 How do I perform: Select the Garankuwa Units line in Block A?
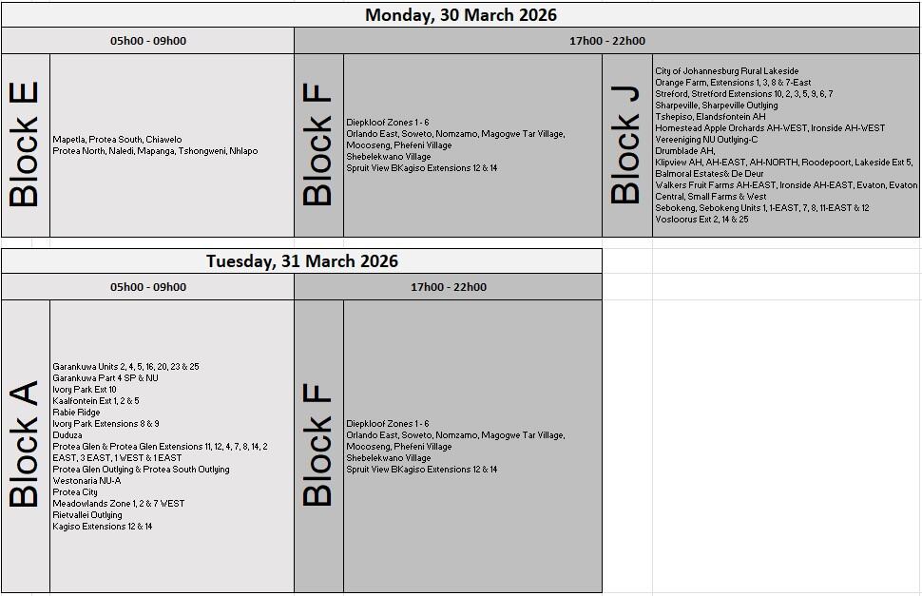[x=125, y=367]
